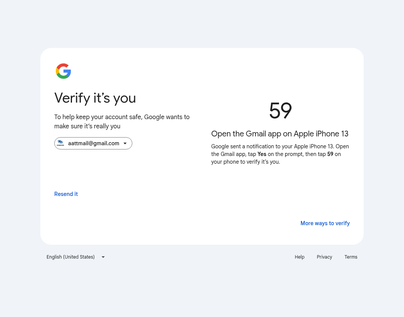Open the Privacy link in the footer
Screen dimensions: 404x317
324,257
